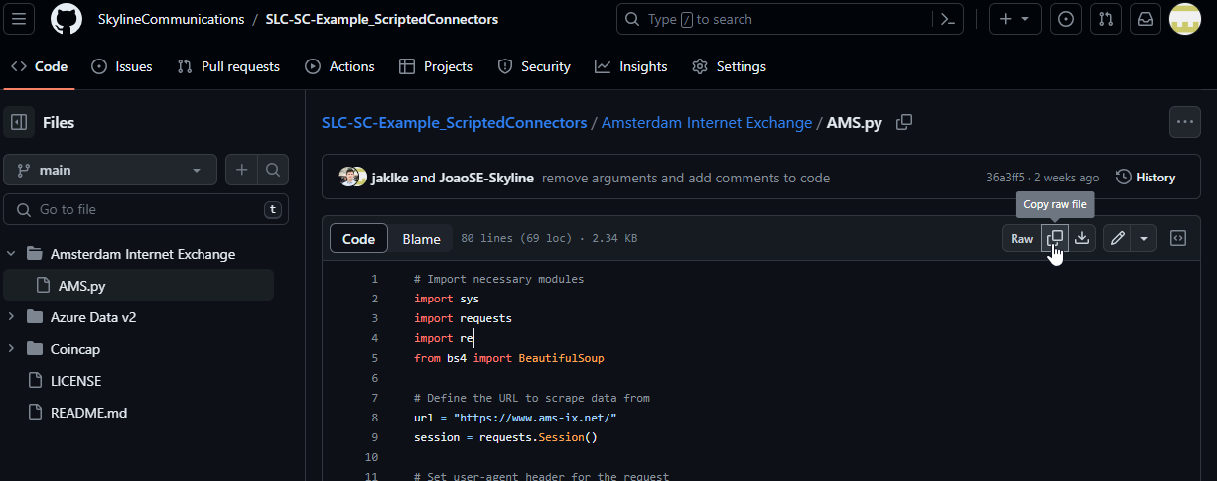Click the code line 'import requests'

[x=463, y=318]
